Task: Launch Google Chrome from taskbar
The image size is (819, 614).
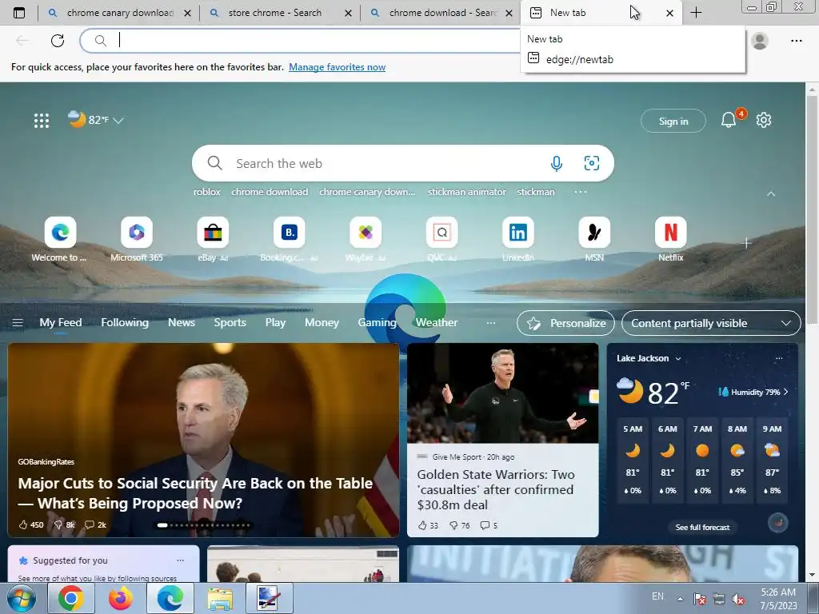Action: pyautogui.click(x=71, y=598)
